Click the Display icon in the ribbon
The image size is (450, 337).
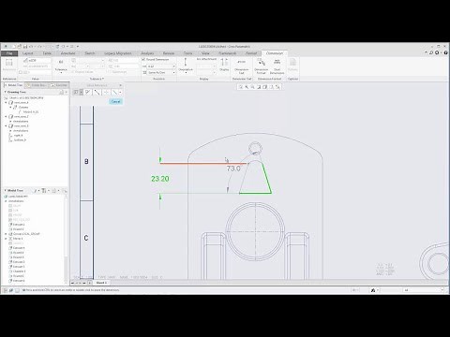[224, 65]
